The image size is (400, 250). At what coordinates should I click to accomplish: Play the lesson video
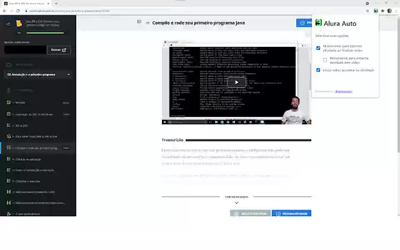click(x=236, y=82)
